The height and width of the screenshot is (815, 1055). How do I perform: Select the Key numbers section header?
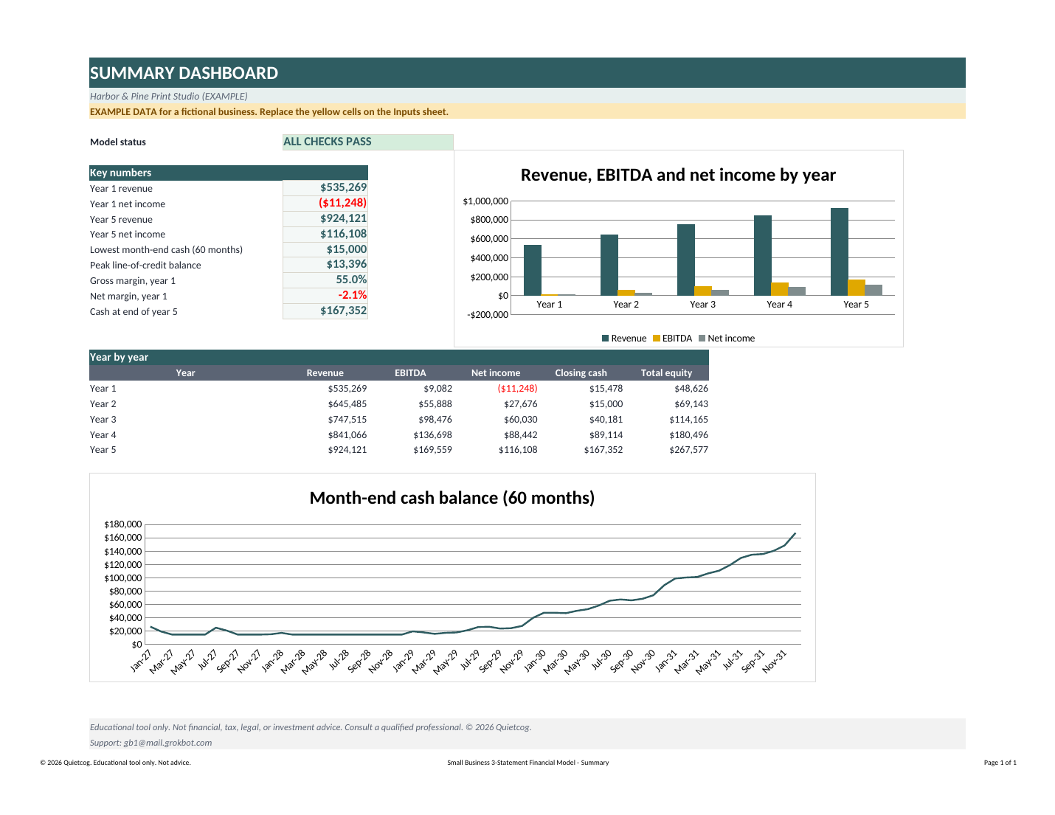point(229,173)
